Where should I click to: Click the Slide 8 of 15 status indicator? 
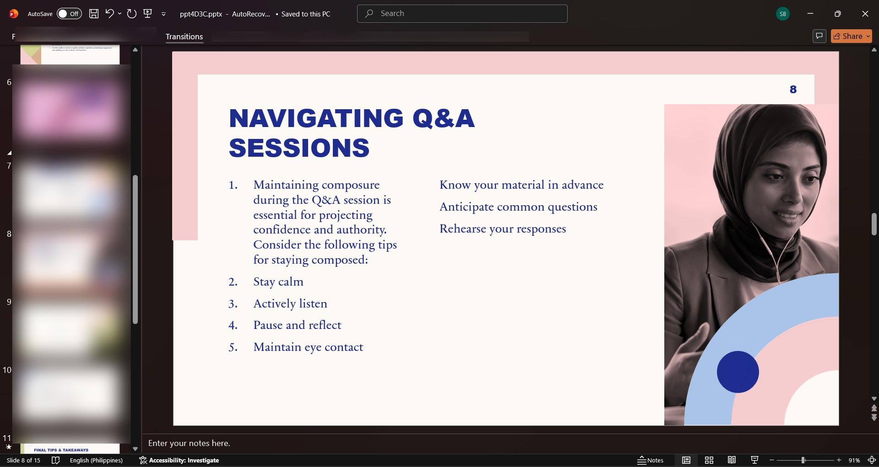click(23, 460)
